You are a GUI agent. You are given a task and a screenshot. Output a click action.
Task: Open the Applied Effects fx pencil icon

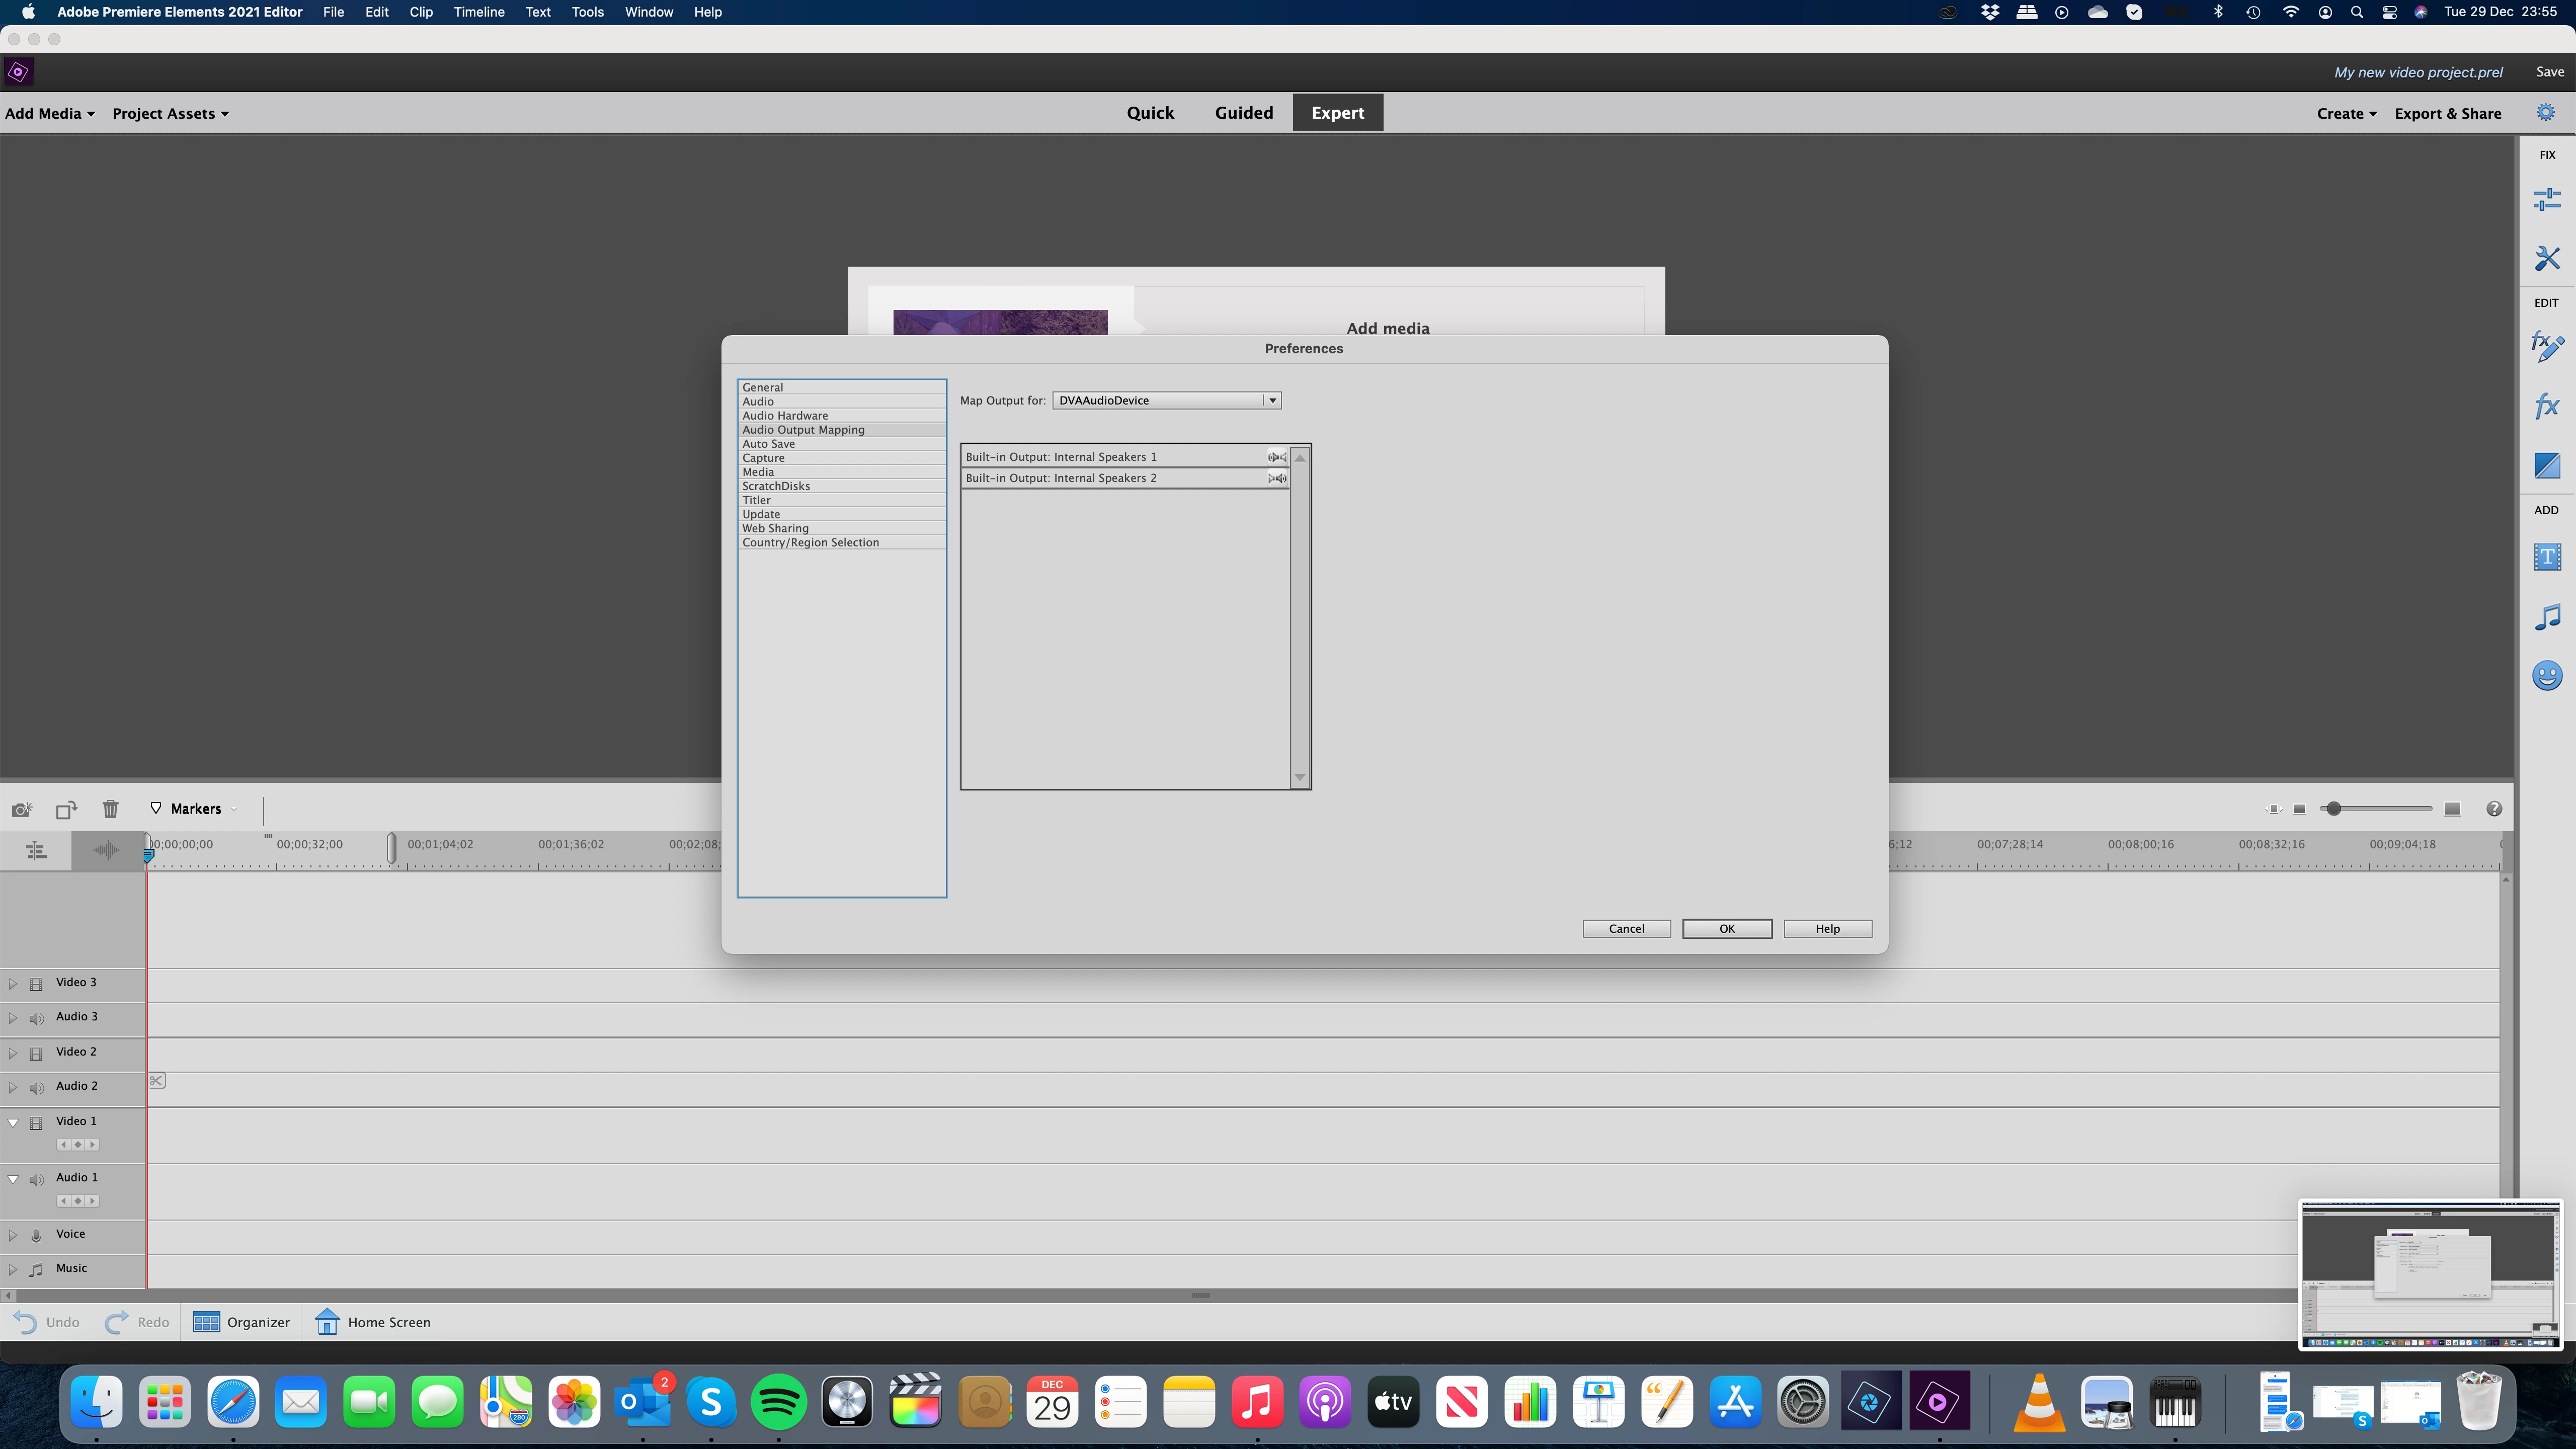click(2546, 347)
